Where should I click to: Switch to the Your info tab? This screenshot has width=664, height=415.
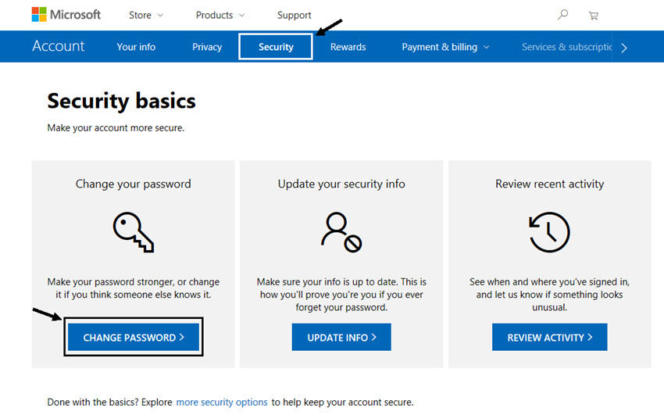point(136,47)
